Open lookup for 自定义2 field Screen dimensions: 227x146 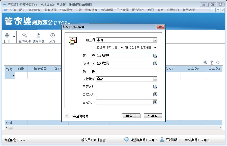[x=155, y=94]
